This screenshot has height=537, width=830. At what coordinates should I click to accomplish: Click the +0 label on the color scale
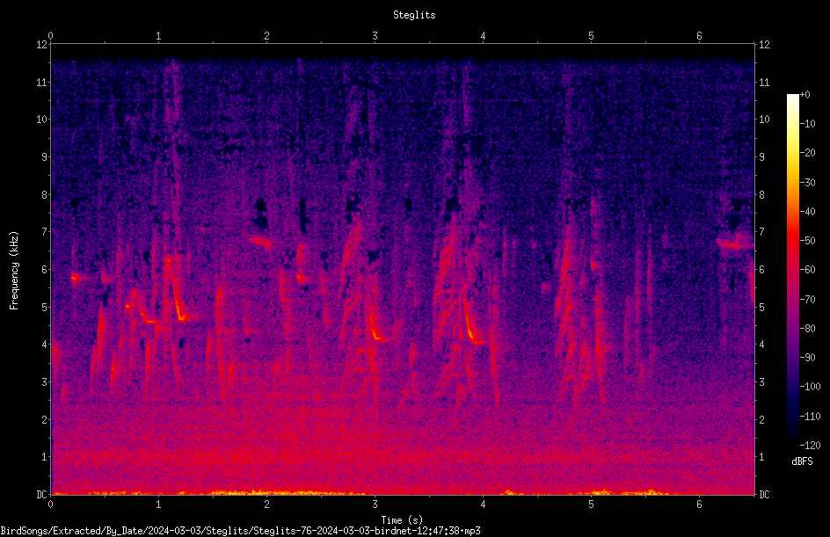[x=805, y=95]
